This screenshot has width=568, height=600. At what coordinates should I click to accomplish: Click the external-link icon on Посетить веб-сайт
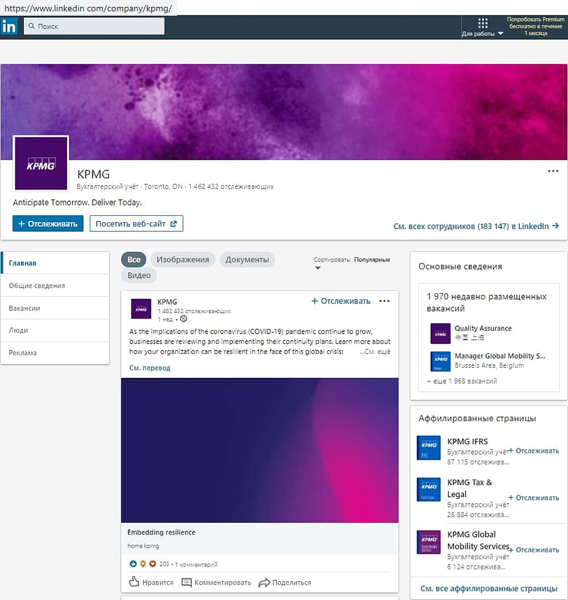point(174,224)
